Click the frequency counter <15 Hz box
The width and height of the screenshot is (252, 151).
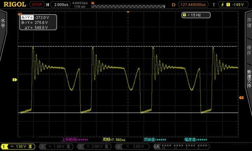[196, 15]
